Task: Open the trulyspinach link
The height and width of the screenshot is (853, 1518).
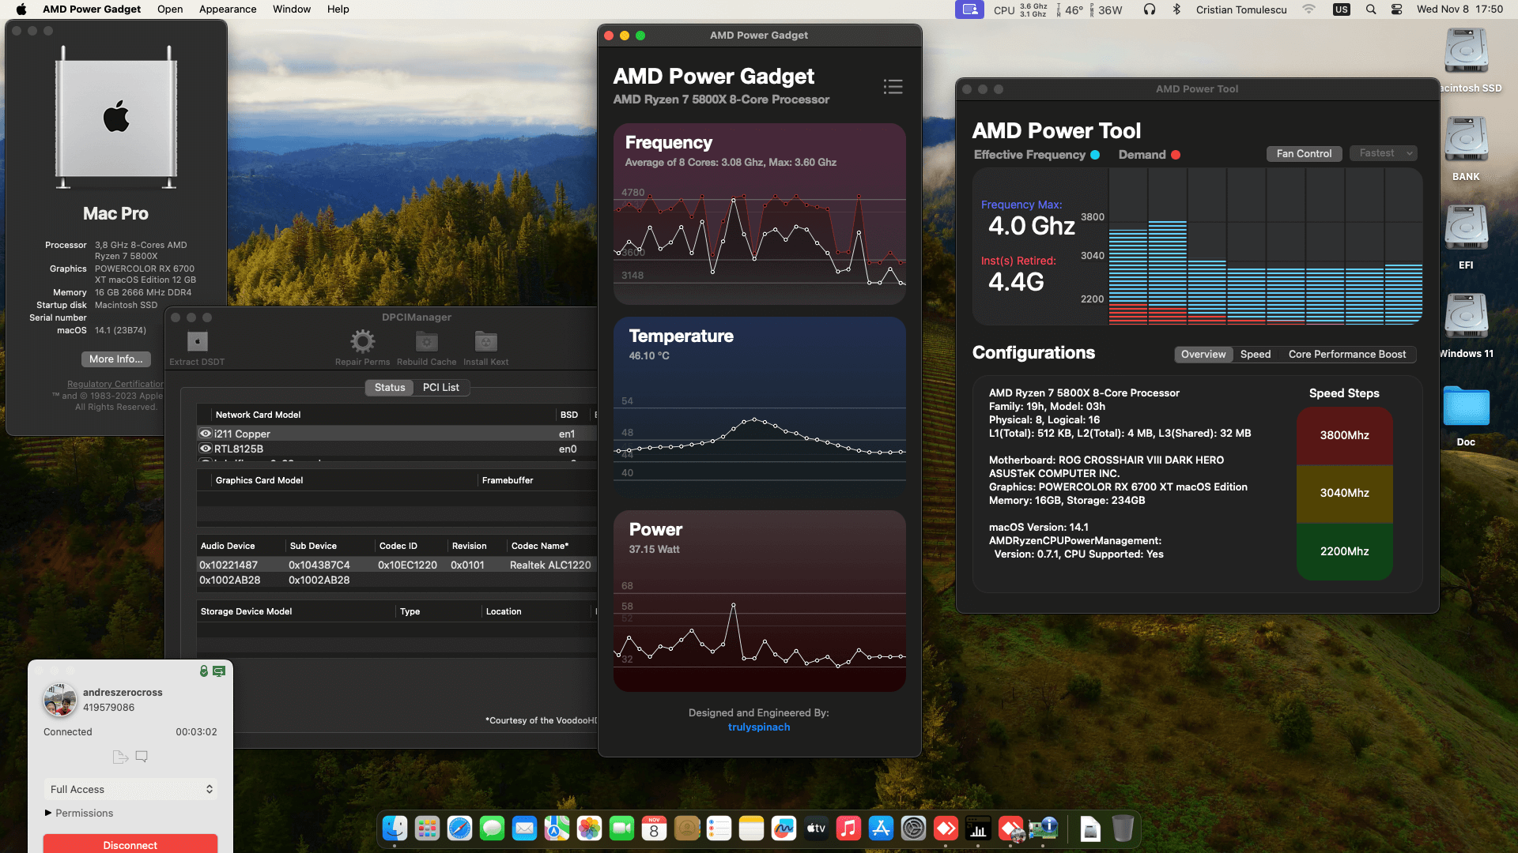Action: point(758,727)
